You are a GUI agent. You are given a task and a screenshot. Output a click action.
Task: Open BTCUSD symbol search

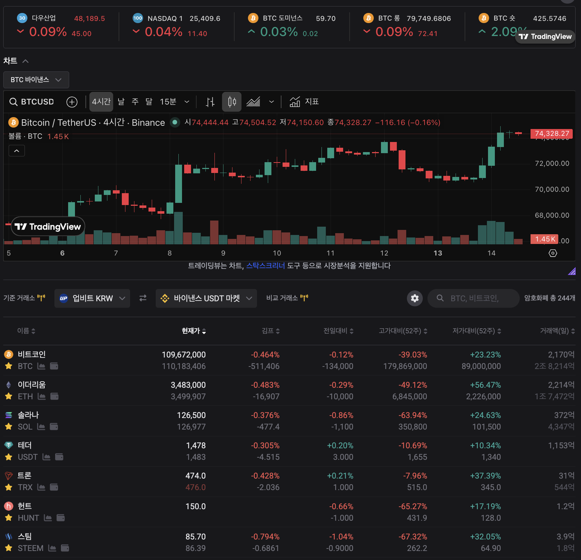click(x=32, y=102)
